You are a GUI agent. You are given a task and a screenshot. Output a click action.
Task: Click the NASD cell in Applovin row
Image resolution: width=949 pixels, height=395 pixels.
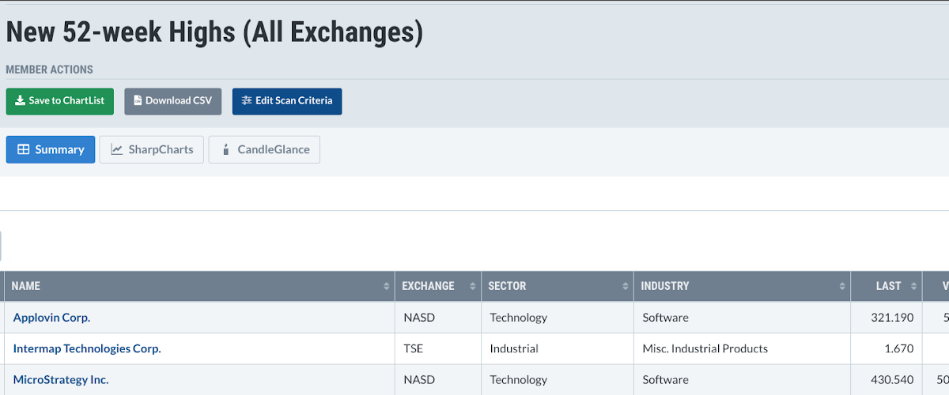438,318
